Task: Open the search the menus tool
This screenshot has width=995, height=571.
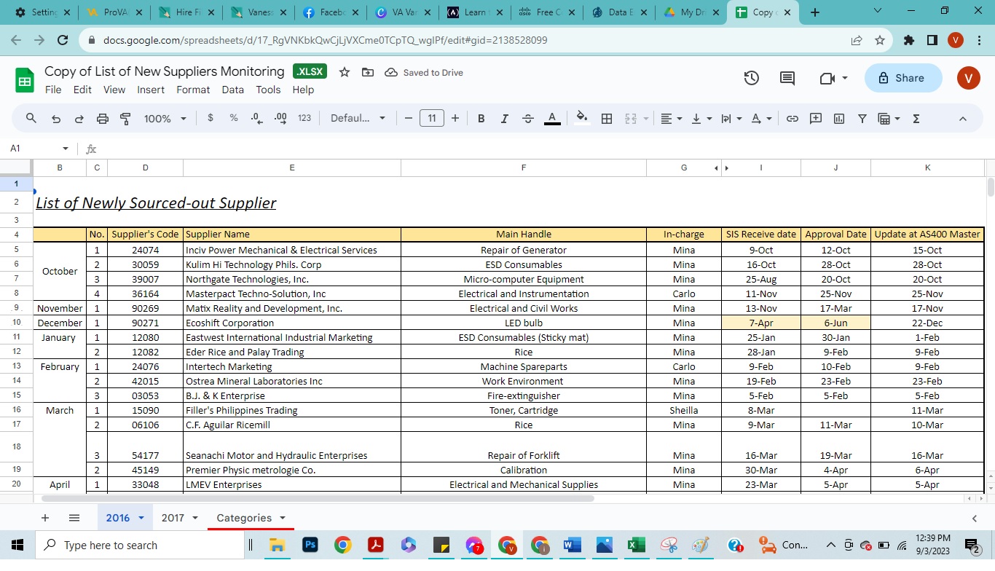Action: pyautogui.click(x=31, y=119)
